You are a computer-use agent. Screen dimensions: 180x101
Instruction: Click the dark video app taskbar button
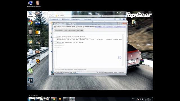(x=66, y=99)
